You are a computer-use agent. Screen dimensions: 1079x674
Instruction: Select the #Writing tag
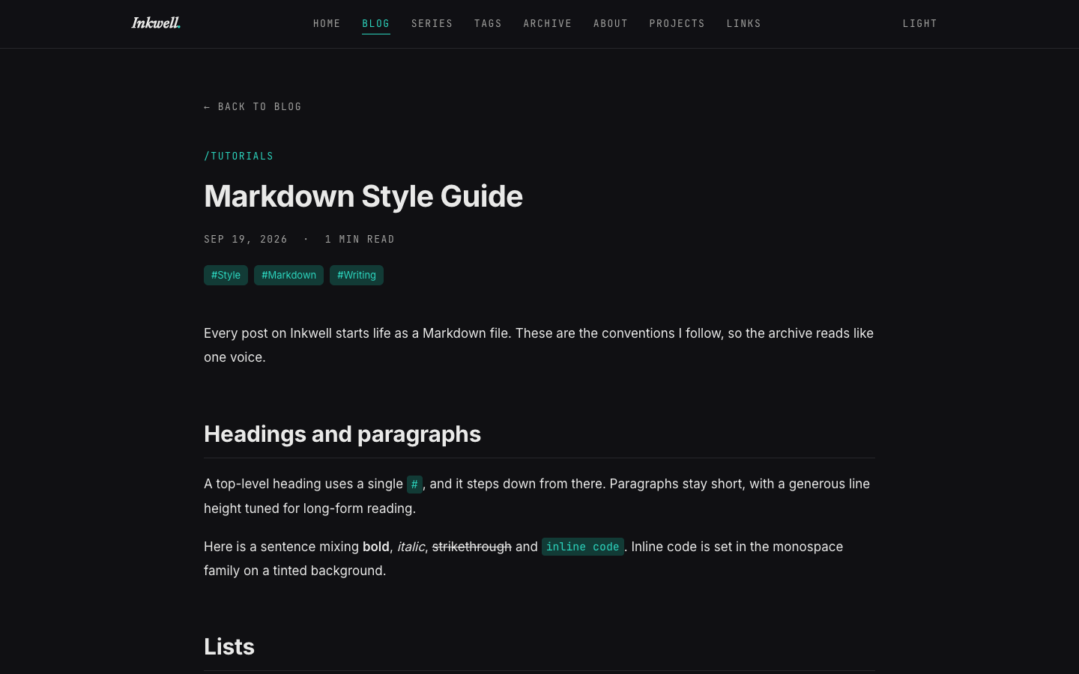[357, 275]
